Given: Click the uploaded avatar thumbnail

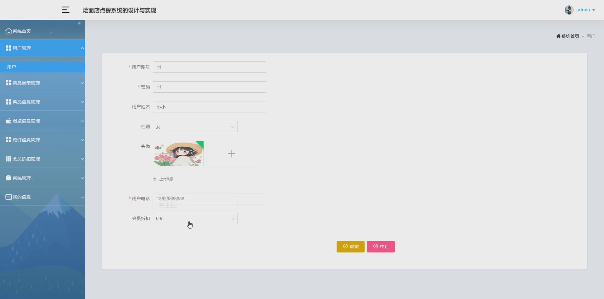Looking at the screenshot, I should (x=178, y=153).
